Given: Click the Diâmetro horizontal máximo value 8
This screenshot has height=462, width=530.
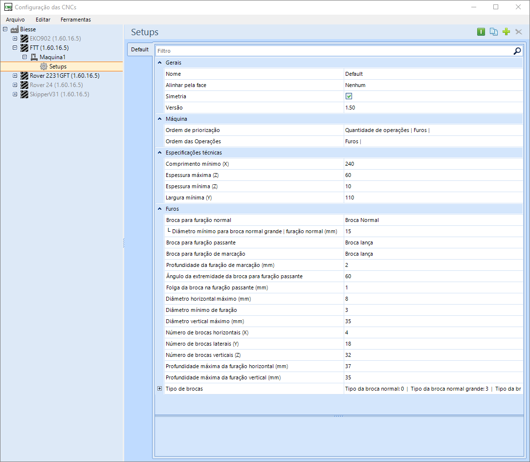Looking at the screenshot, I should coord(433,299).
